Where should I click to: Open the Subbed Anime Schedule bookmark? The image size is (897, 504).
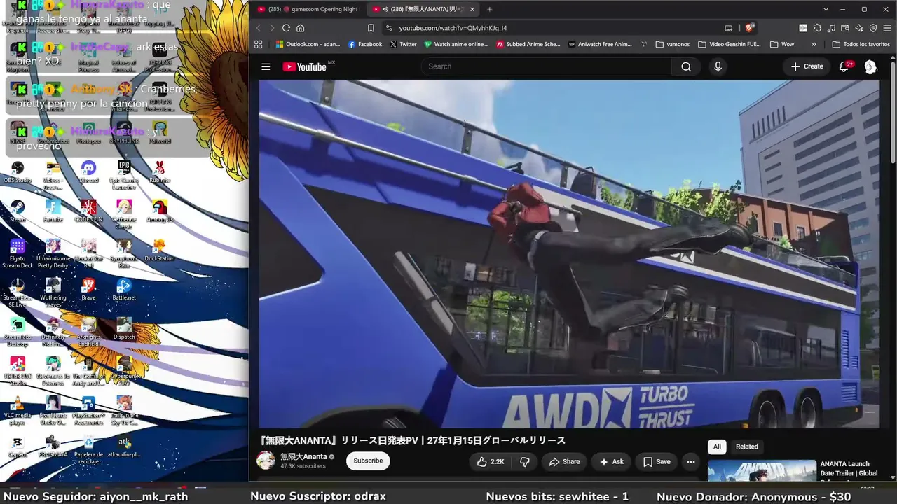(528, 44)
